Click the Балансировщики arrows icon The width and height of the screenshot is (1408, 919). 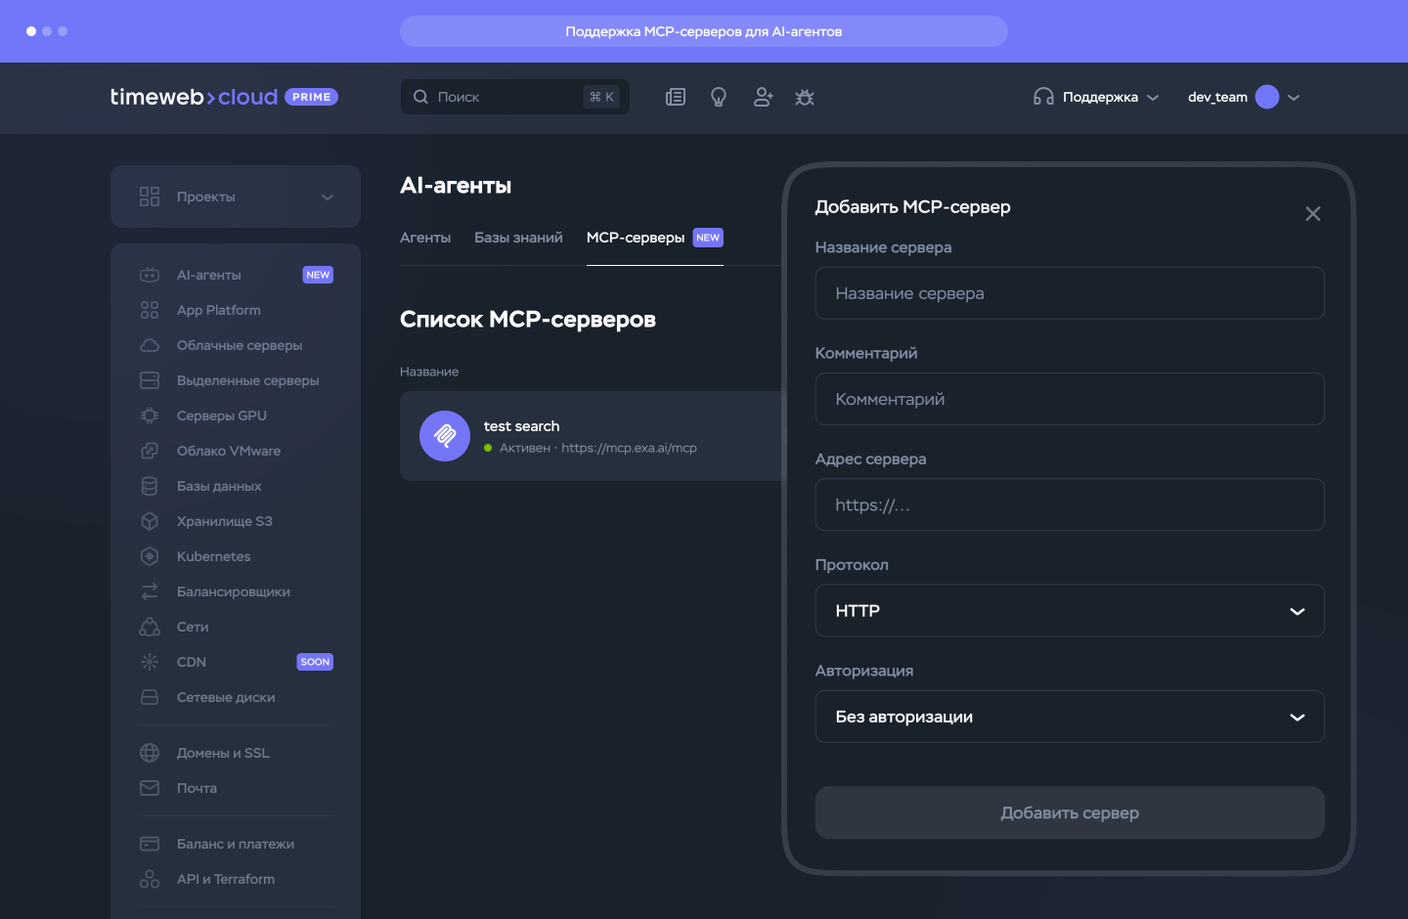click(x=150, y=591)
